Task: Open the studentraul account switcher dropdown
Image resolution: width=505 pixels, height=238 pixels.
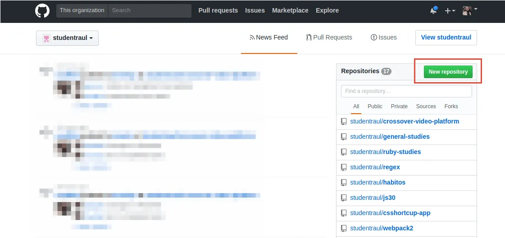Action: tap(67, 38)
